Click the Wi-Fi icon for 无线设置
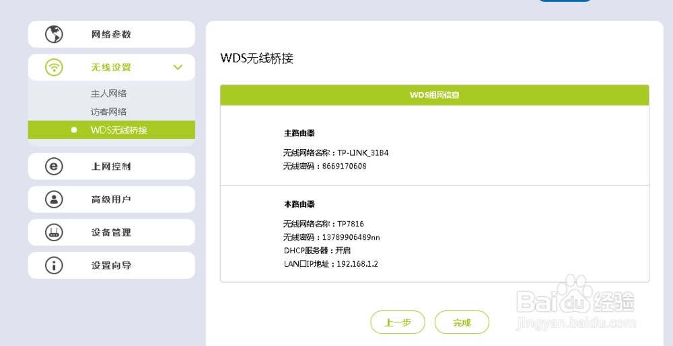Viewport: 673px width, 346px height. click(x=54, y=67)
